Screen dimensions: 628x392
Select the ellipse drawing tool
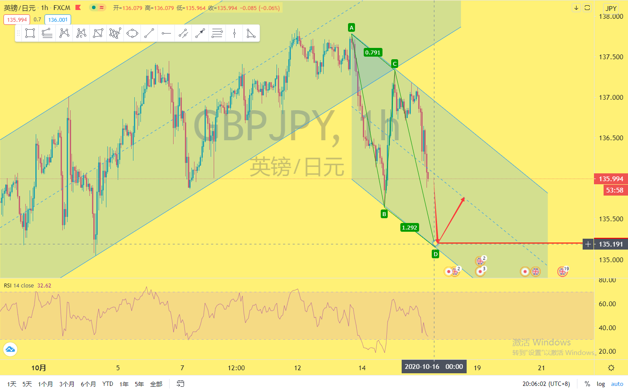click(132, 33)
